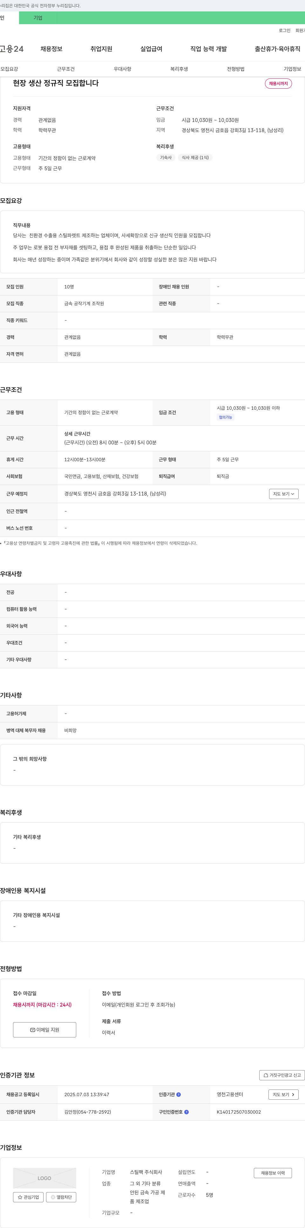Screen dimensions: 305x1228
Task: Select deadline text 채용시까지 (마감시간 : 24시)
Action: coord(43,1004)
